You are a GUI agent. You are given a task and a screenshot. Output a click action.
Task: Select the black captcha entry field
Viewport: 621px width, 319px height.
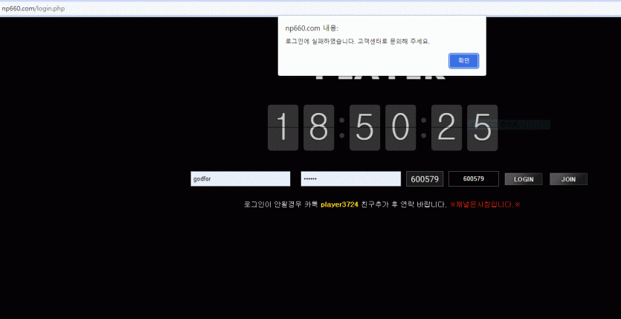point(473,179)
